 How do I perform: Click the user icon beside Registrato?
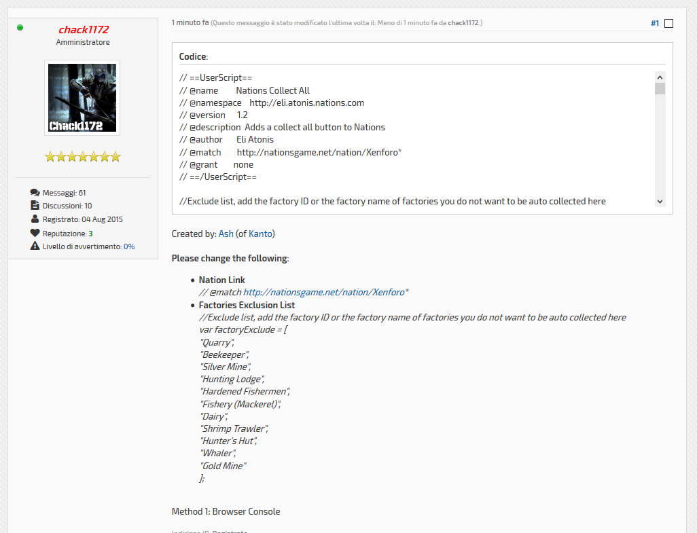(35, 219)
